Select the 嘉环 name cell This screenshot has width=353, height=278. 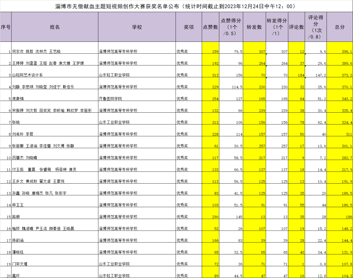pos(55,272)
